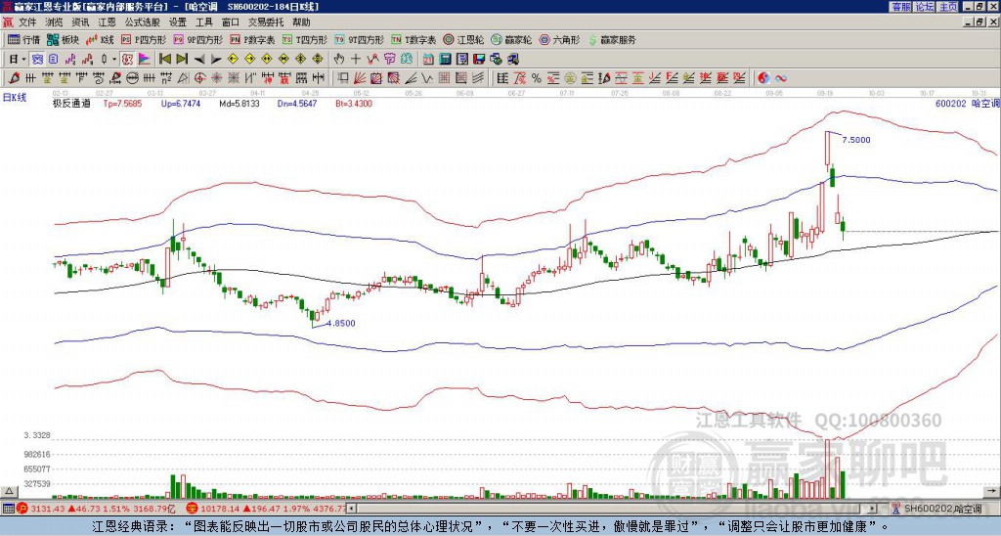Screen dimensions: 1001x536
Task: Open the P四方形 tool
Action: pos(144,39)
